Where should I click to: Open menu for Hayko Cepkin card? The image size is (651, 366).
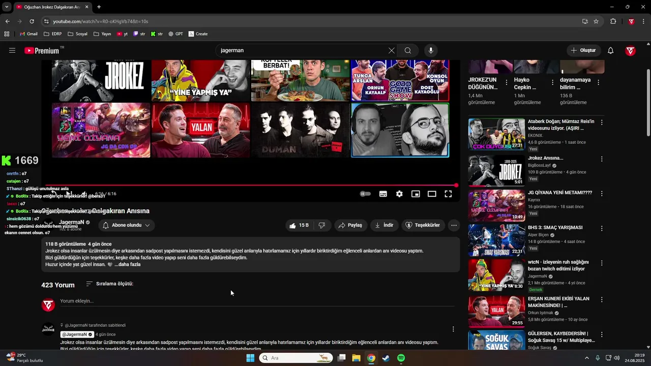(x=553, y=82)
